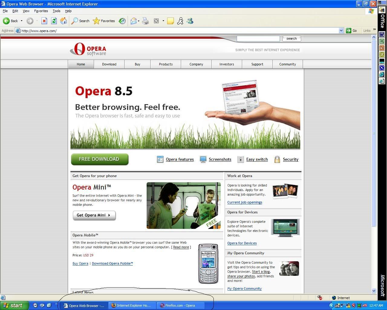The width and height of the screenshot is (387, 310).
Task: Click the grayed Forward arrow icon
Action: point(30,21)
